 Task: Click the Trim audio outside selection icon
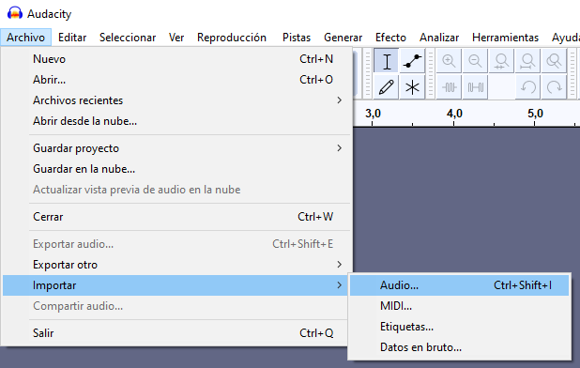pyautogui.click(x=449, y=87)
